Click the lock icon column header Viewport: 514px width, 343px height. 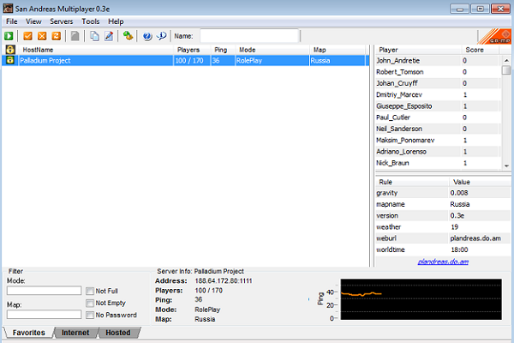pos(10,50)
